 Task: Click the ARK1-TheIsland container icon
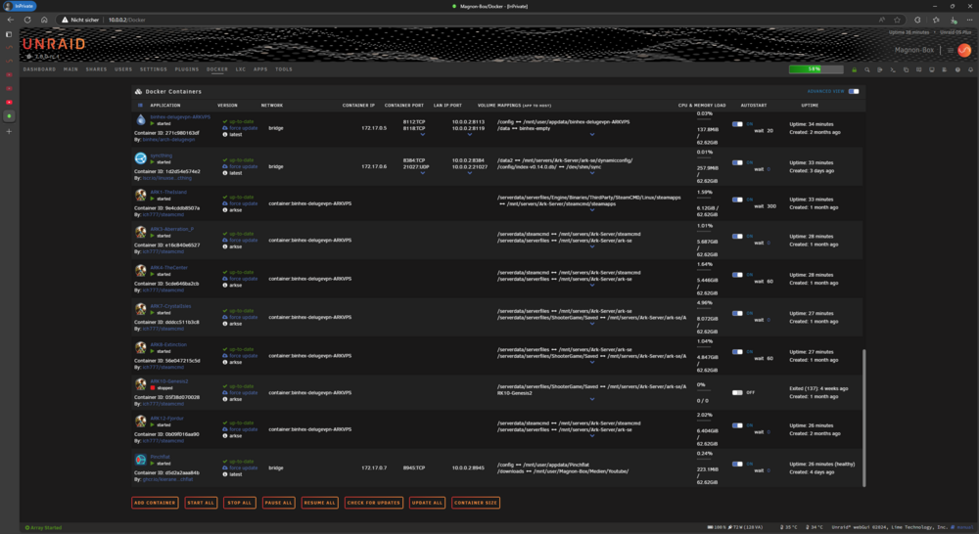pyautogui.click(x=140, y=196)
